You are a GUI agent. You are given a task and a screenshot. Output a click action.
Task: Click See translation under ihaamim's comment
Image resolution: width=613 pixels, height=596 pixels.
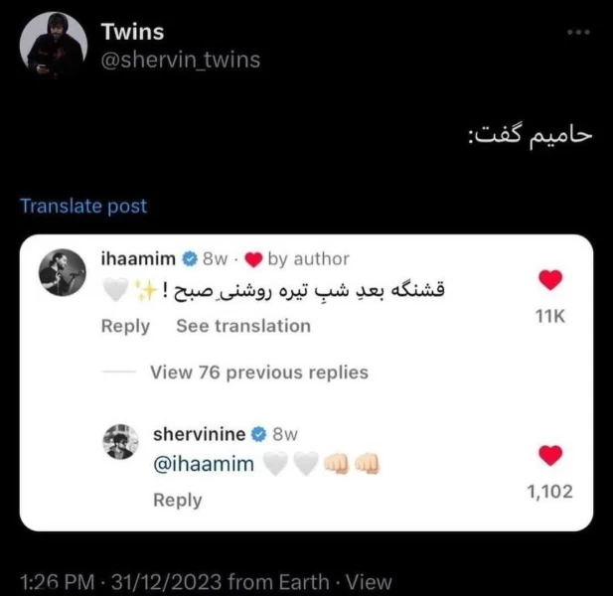pyautogui.click(x=243, y=326)
